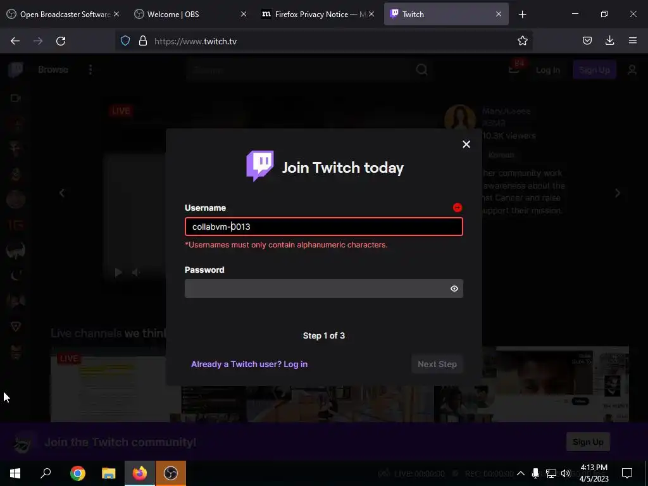The width and height of the screenshot is (648, 486).
Task: Open the network tray icon
Action: pos(551,473)
